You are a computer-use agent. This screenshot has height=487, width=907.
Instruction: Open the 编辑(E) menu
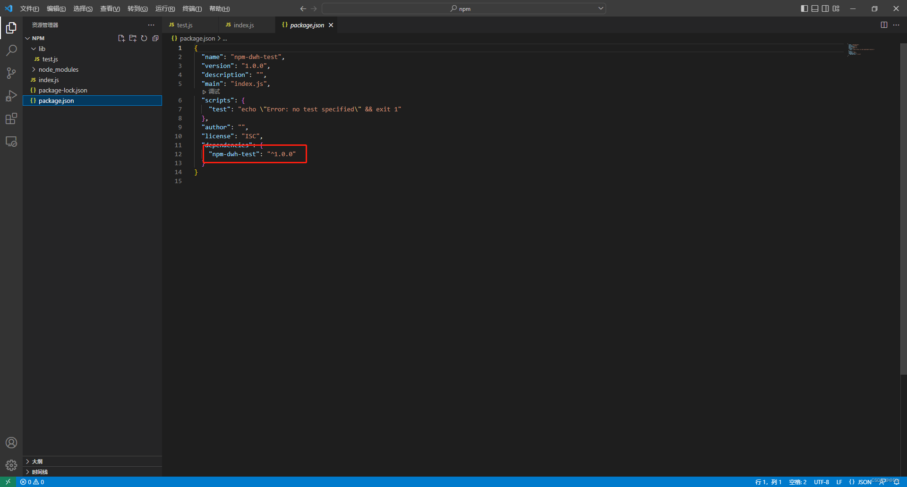[56, 8]
